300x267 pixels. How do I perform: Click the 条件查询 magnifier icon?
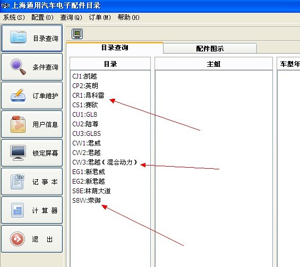coord(18,67)
